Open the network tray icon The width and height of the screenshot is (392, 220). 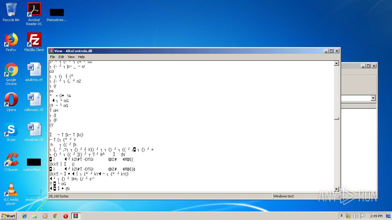pyautogui.click(x=348, y=216)
